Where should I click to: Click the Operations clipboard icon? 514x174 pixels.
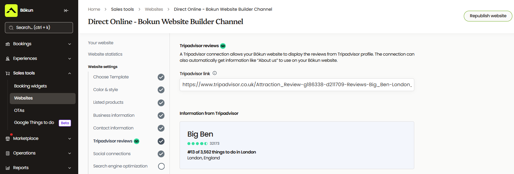point(8,153)
